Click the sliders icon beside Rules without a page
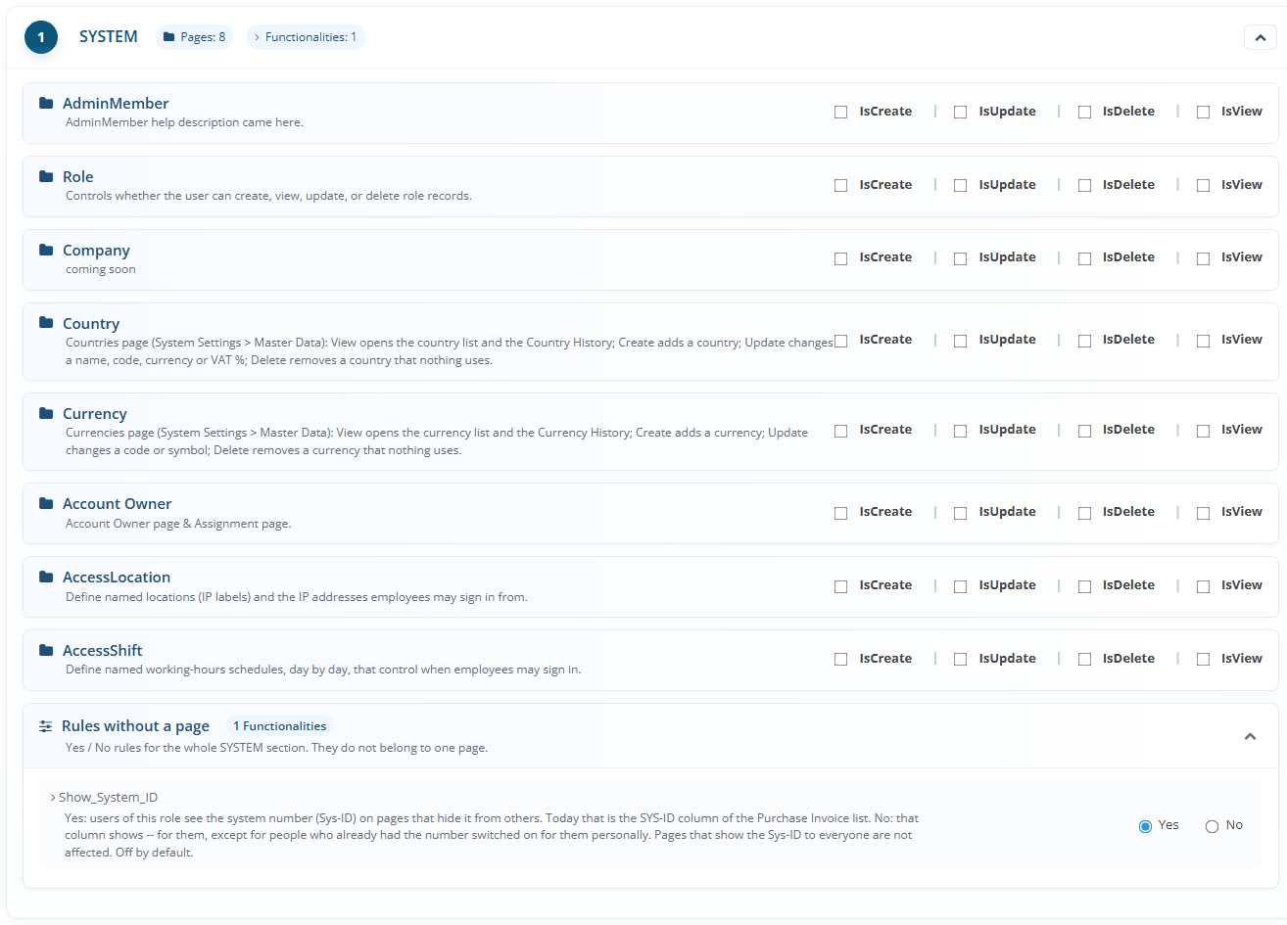The width and height of the screenshot is (1287, 925). 46,726
